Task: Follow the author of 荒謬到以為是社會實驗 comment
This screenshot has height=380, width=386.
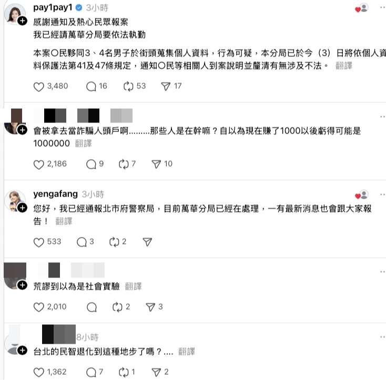Action: pos(23,285)
